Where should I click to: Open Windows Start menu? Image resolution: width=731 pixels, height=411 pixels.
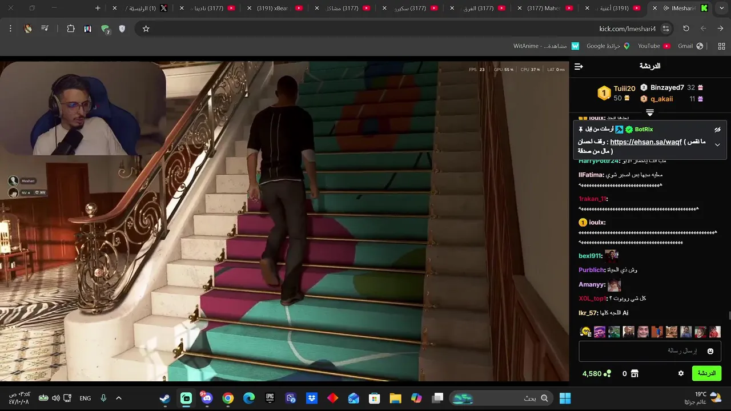(565, 398)
